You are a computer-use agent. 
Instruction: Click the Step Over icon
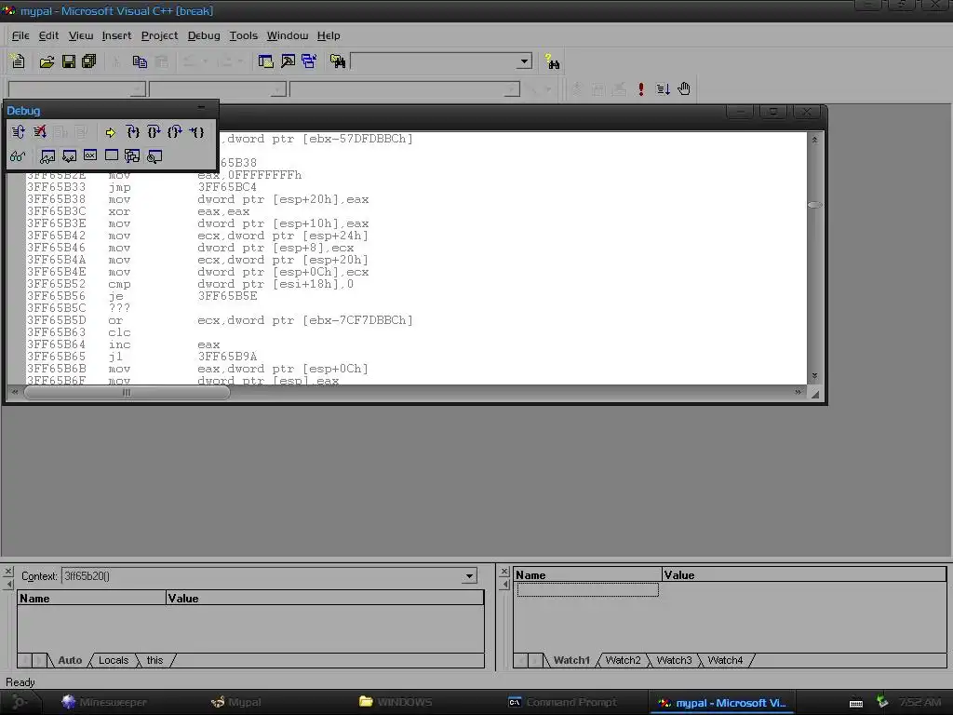pos(154,132)
